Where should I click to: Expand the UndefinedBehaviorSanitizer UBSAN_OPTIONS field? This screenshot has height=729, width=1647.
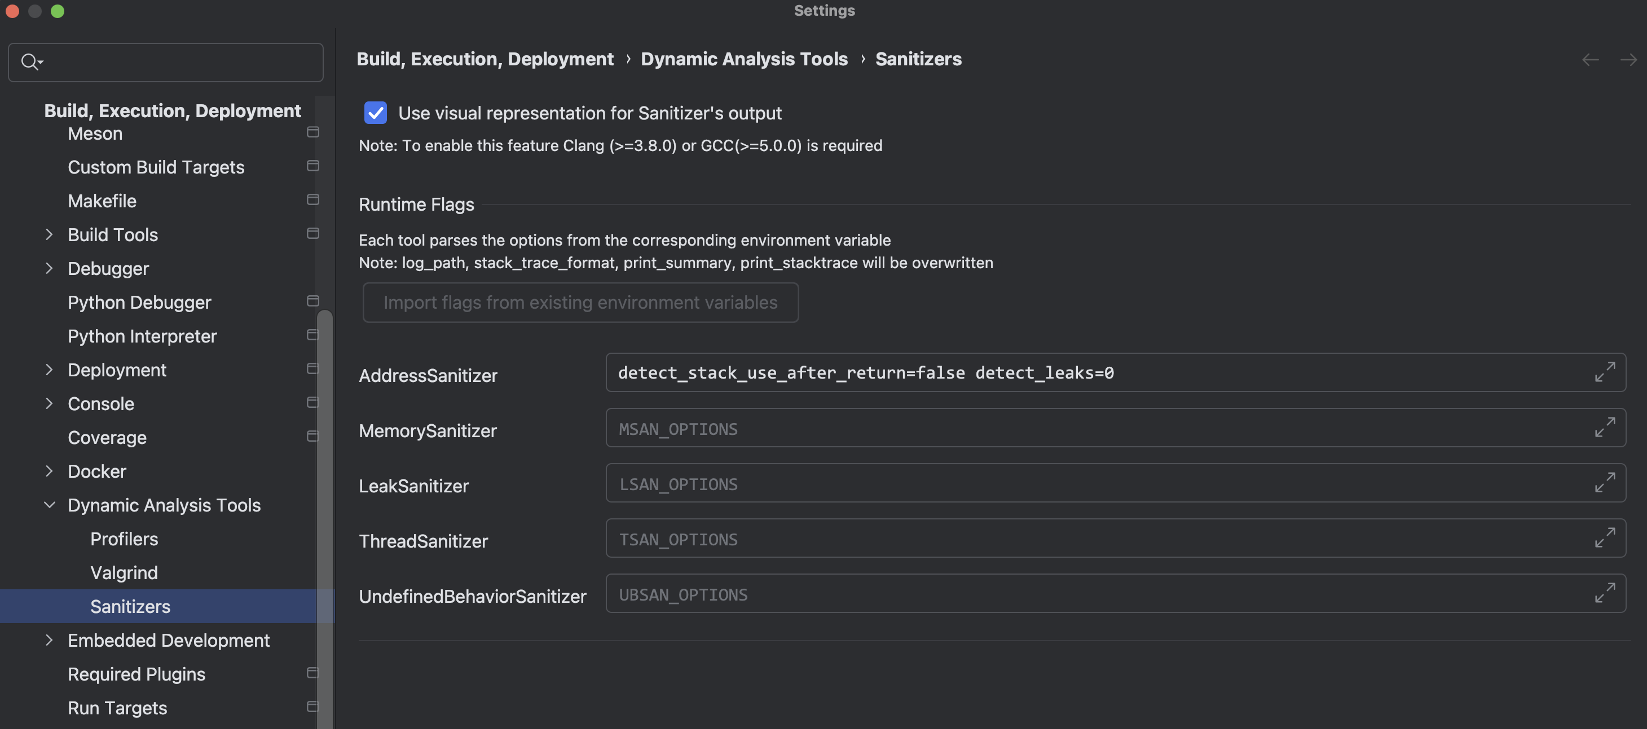(1605, 593)
